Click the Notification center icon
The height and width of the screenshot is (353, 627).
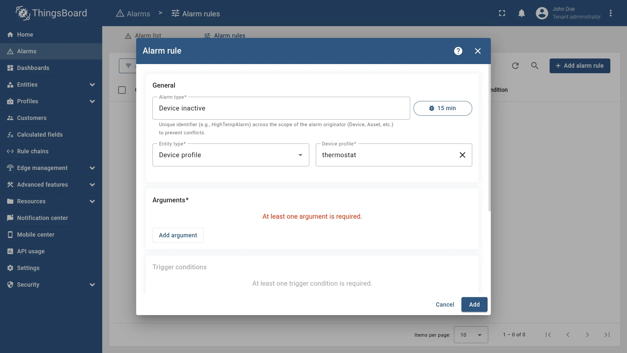click(10, 218)
